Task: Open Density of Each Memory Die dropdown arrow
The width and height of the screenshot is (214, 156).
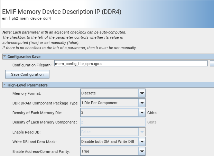Action: [x=142, y=112]
